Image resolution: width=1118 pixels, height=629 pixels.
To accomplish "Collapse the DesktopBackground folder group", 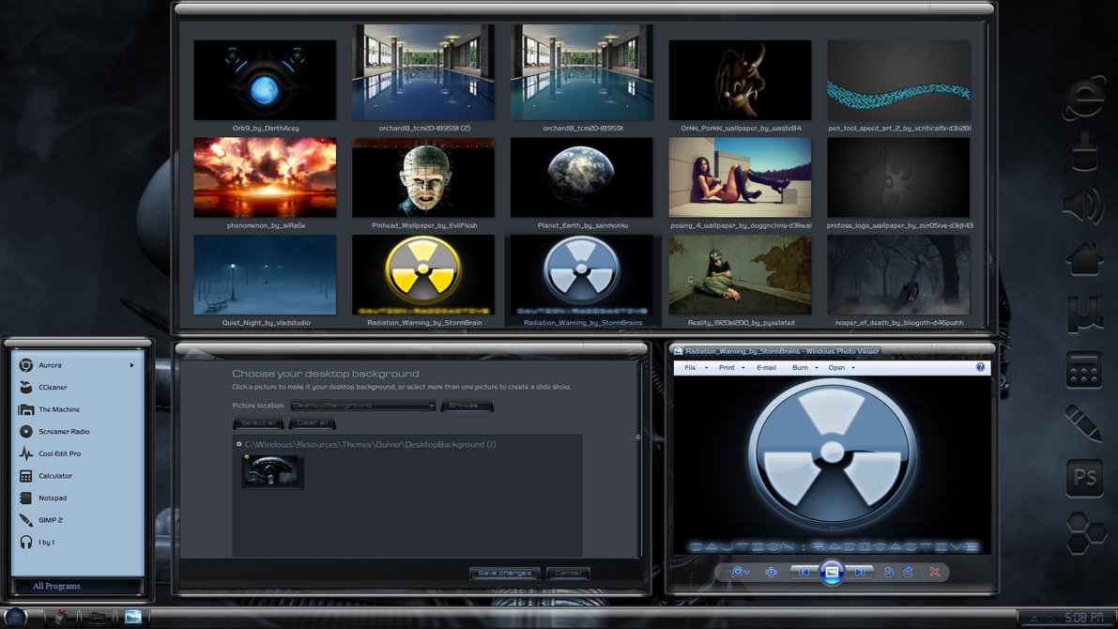I will tap(239, 444).
